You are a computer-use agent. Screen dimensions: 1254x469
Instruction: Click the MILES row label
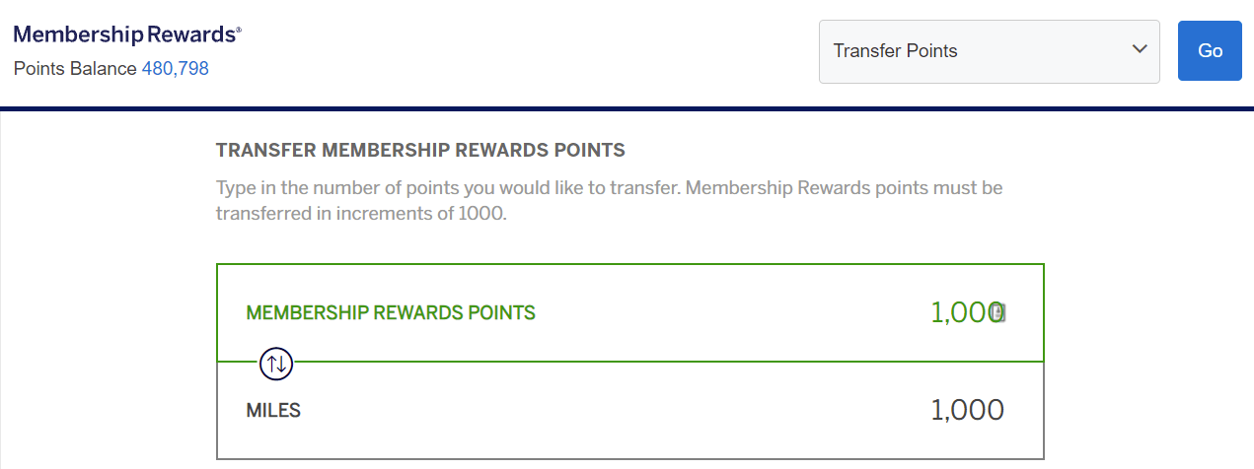tap(273, 411)
